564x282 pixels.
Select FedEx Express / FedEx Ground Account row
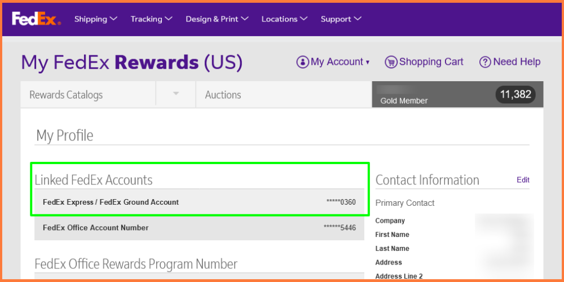[x=199, y=202]
